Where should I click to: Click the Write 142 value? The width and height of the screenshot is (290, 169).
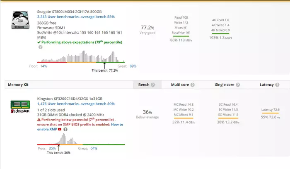(x=181, y=22)
